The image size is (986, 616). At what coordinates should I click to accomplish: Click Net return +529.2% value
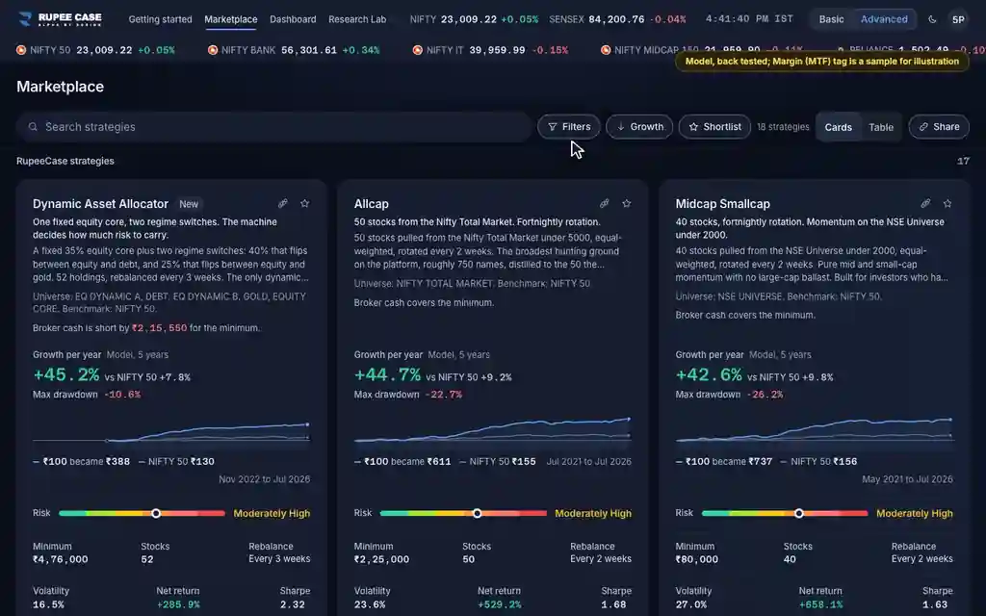[x=500, y=604]
